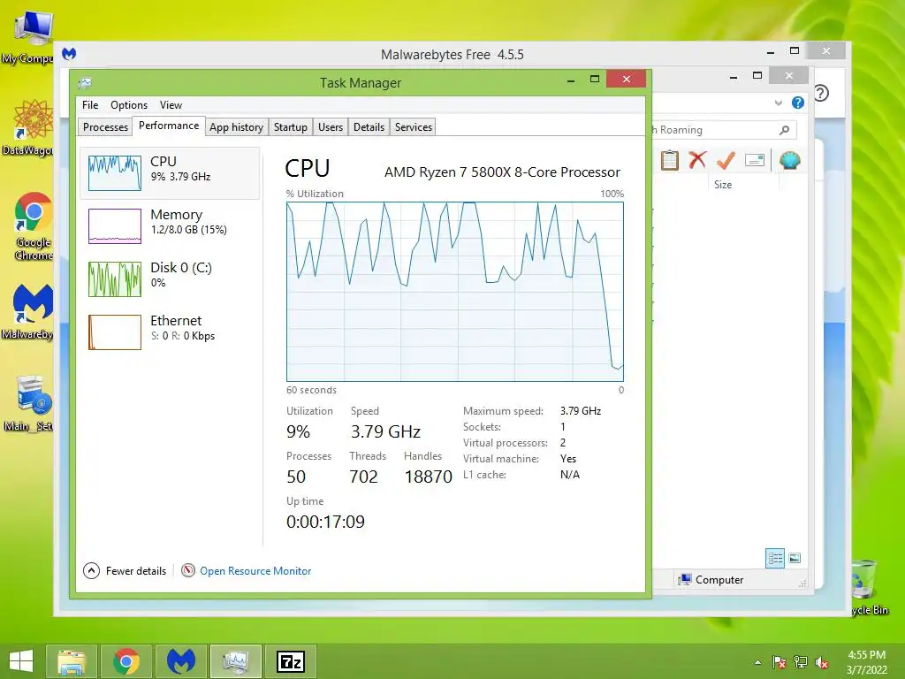Click the Malwarebytes help question mark icon
The height and width of the screenshot is (679, 905).
pyautogui.click(x=821, y=93)
